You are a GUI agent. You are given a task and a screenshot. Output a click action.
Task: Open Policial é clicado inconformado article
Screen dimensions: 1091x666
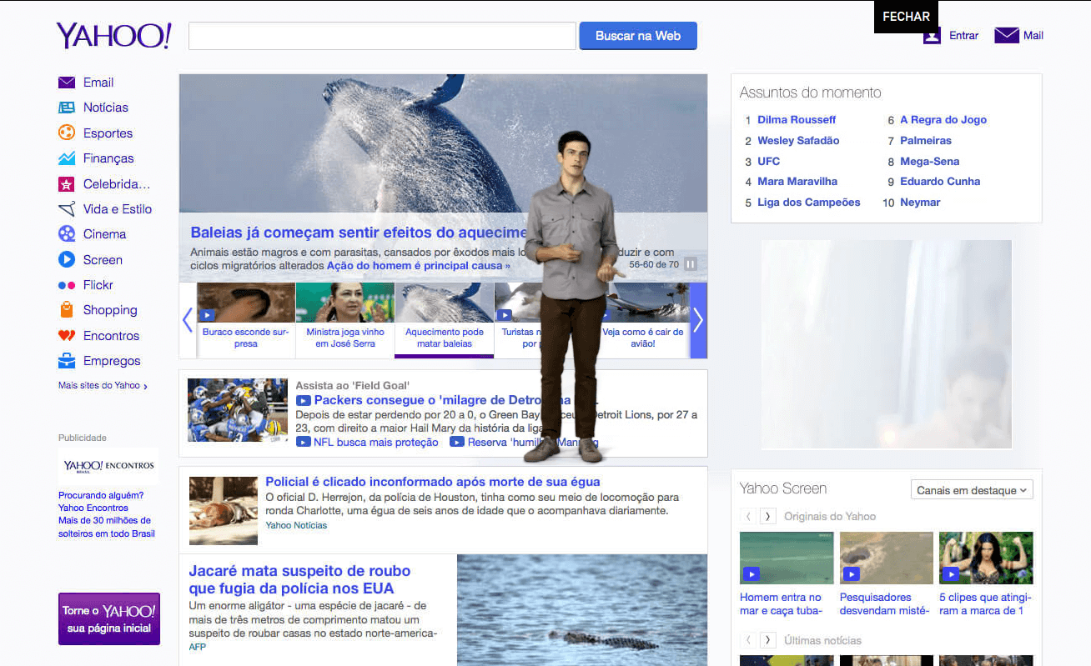(433, 482)
